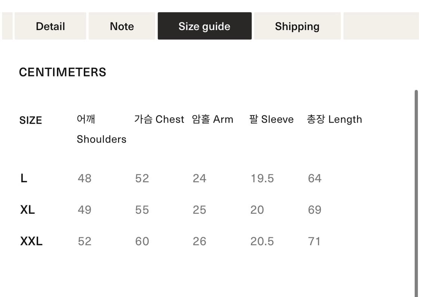The width and height of the screenshot is (421, 297).
Task: Click the CENTIMETERS heading
Action: [62, 72]
